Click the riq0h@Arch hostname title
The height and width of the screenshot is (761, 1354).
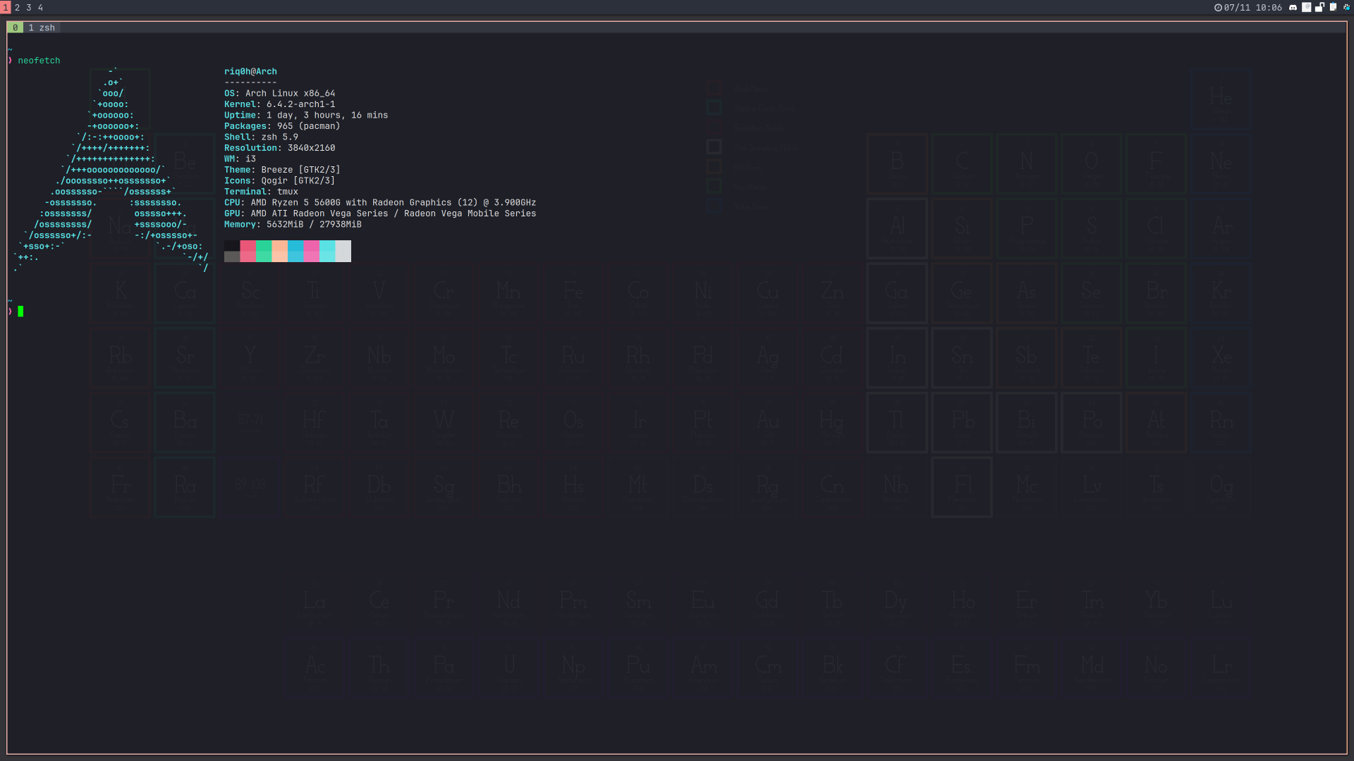click(x=250, y=72)
